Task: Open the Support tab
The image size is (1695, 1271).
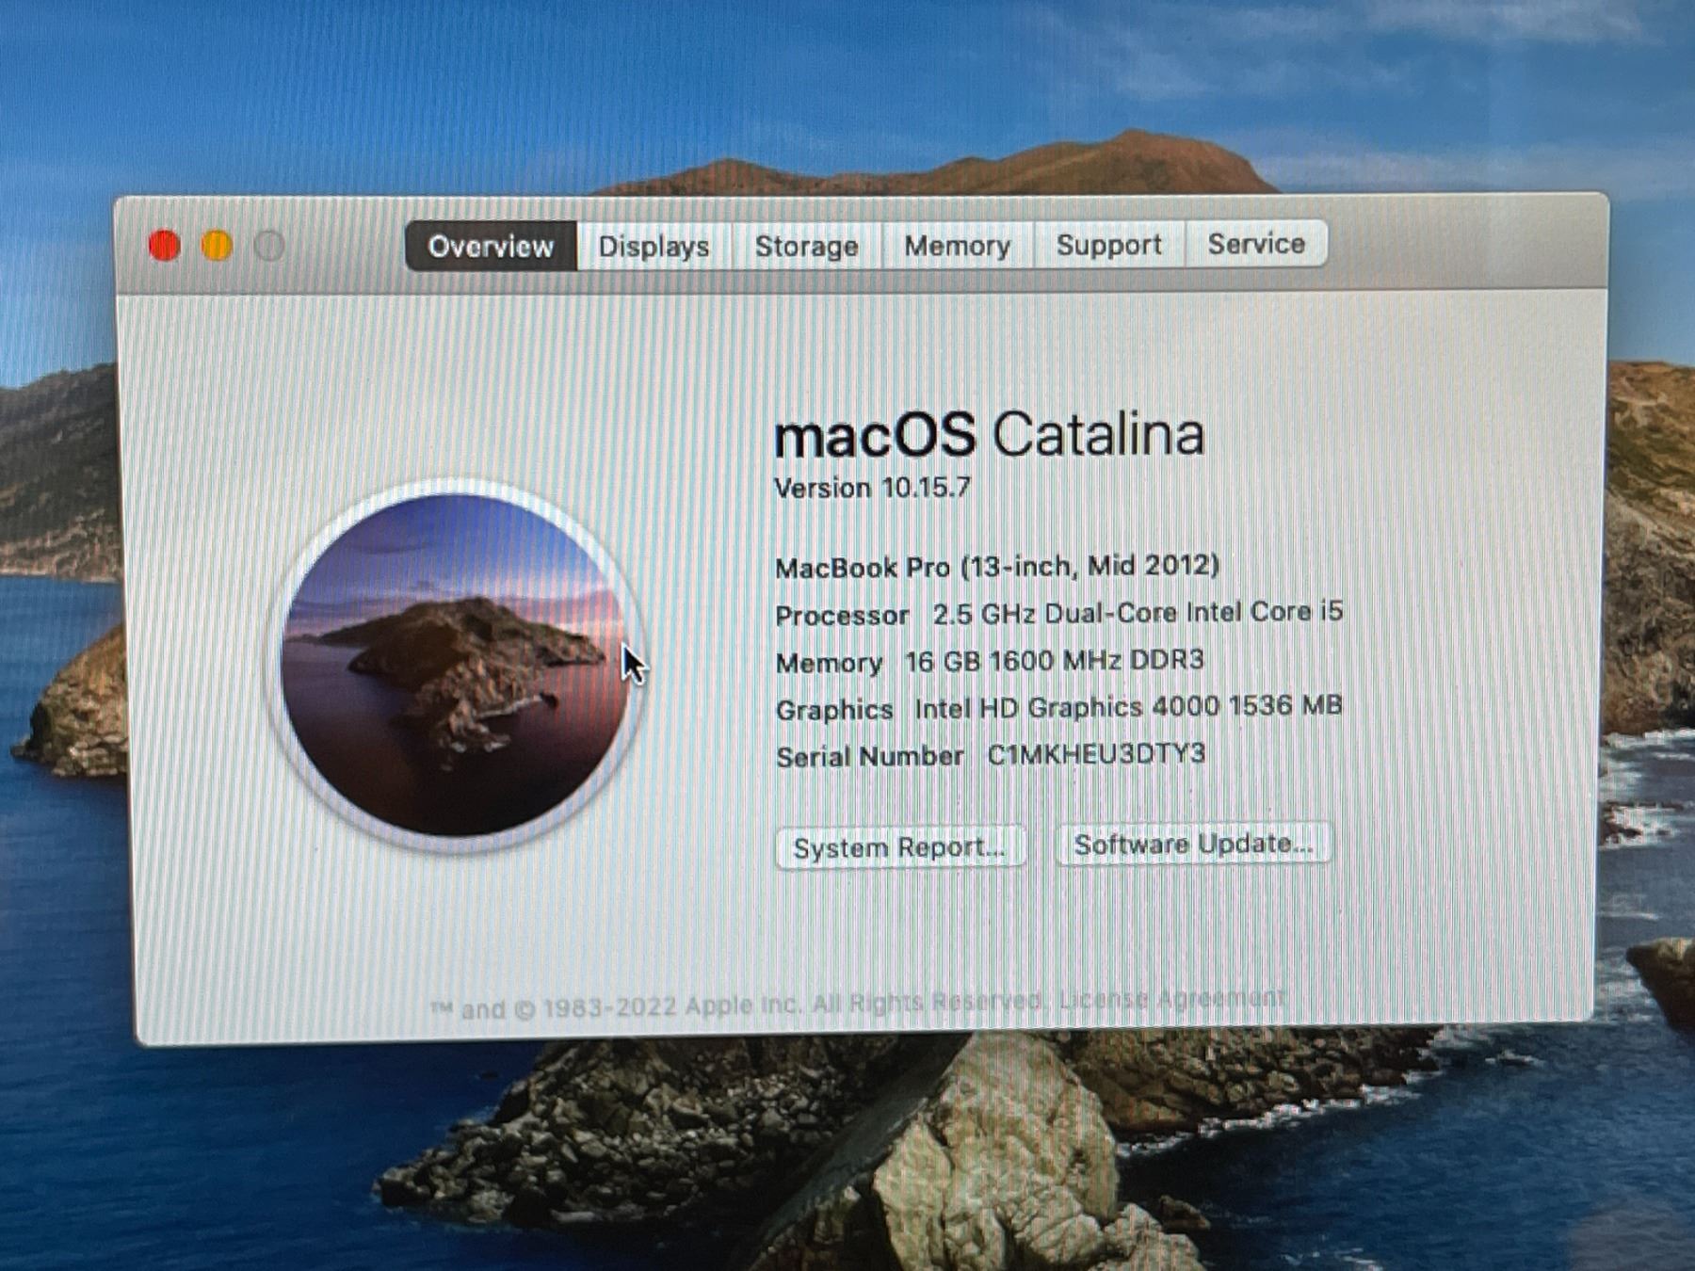Action: click(x=1108, y=245)
